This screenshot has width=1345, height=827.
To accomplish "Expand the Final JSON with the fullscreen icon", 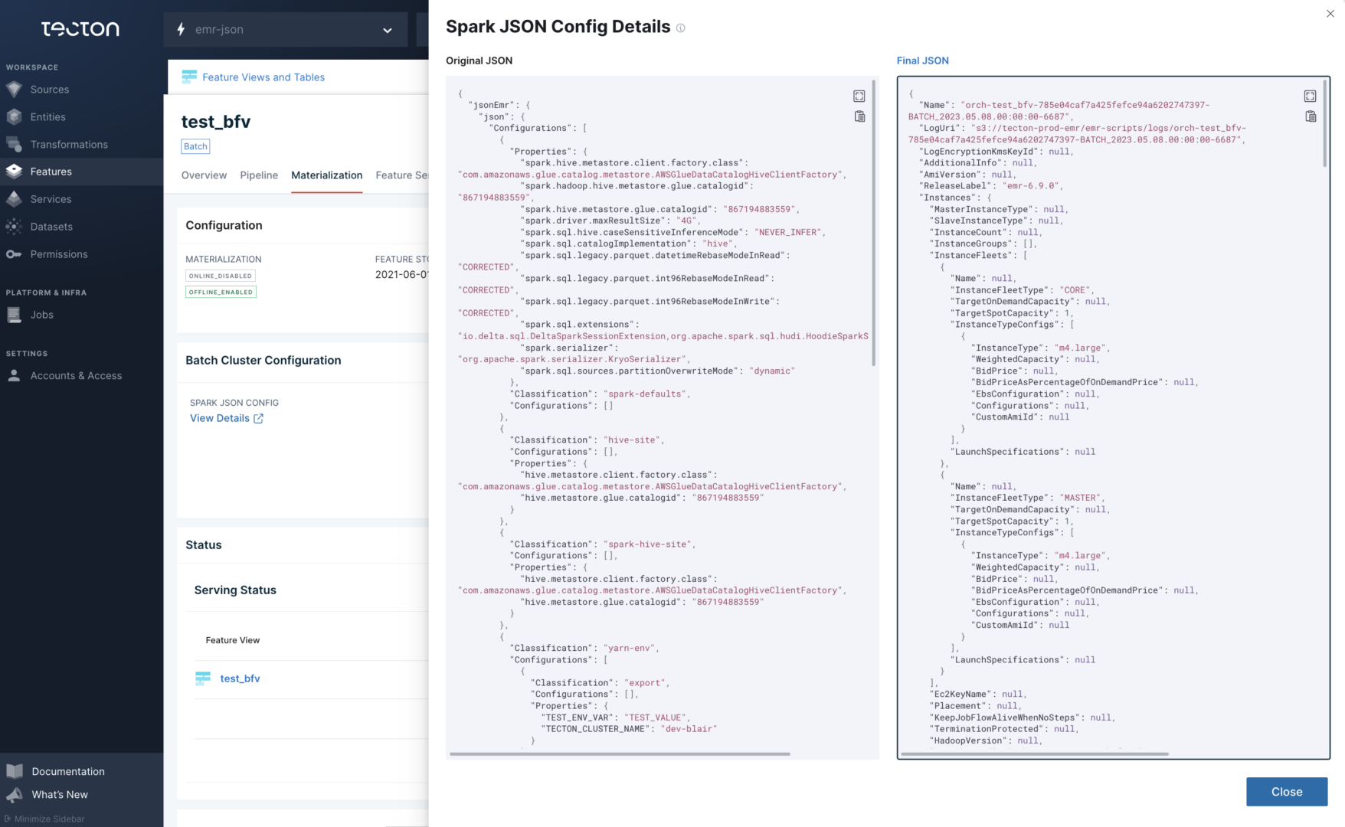I will (x=1310, y=96).
